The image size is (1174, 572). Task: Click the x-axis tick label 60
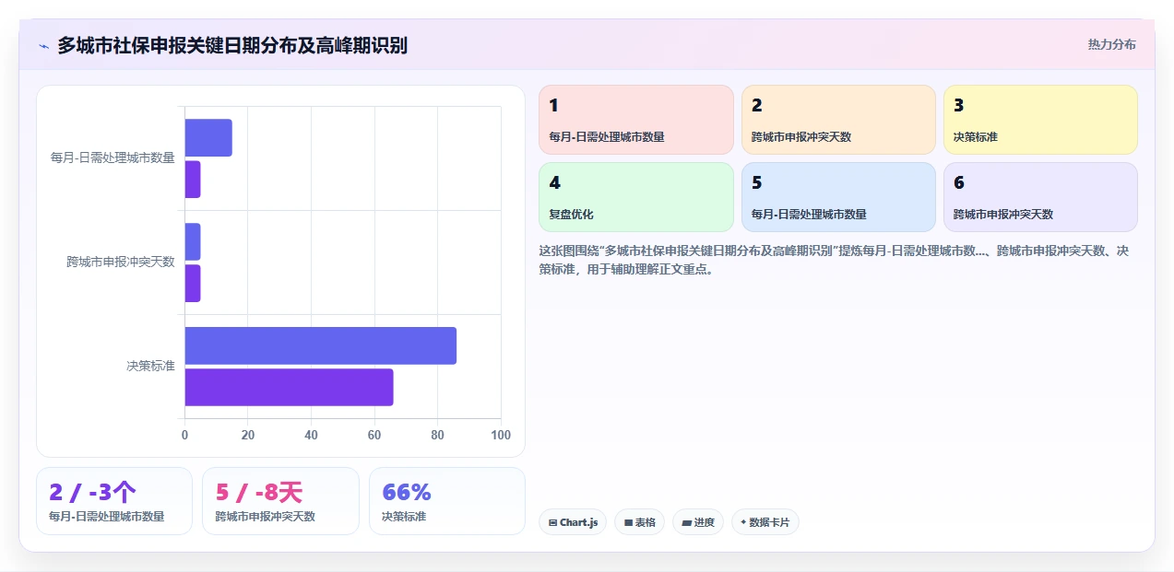(374, 435)
